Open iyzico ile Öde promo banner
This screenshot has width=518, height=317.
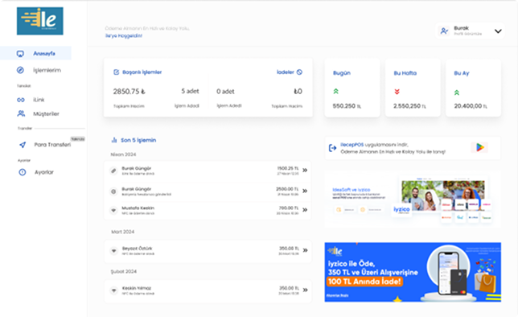[413, 272]
